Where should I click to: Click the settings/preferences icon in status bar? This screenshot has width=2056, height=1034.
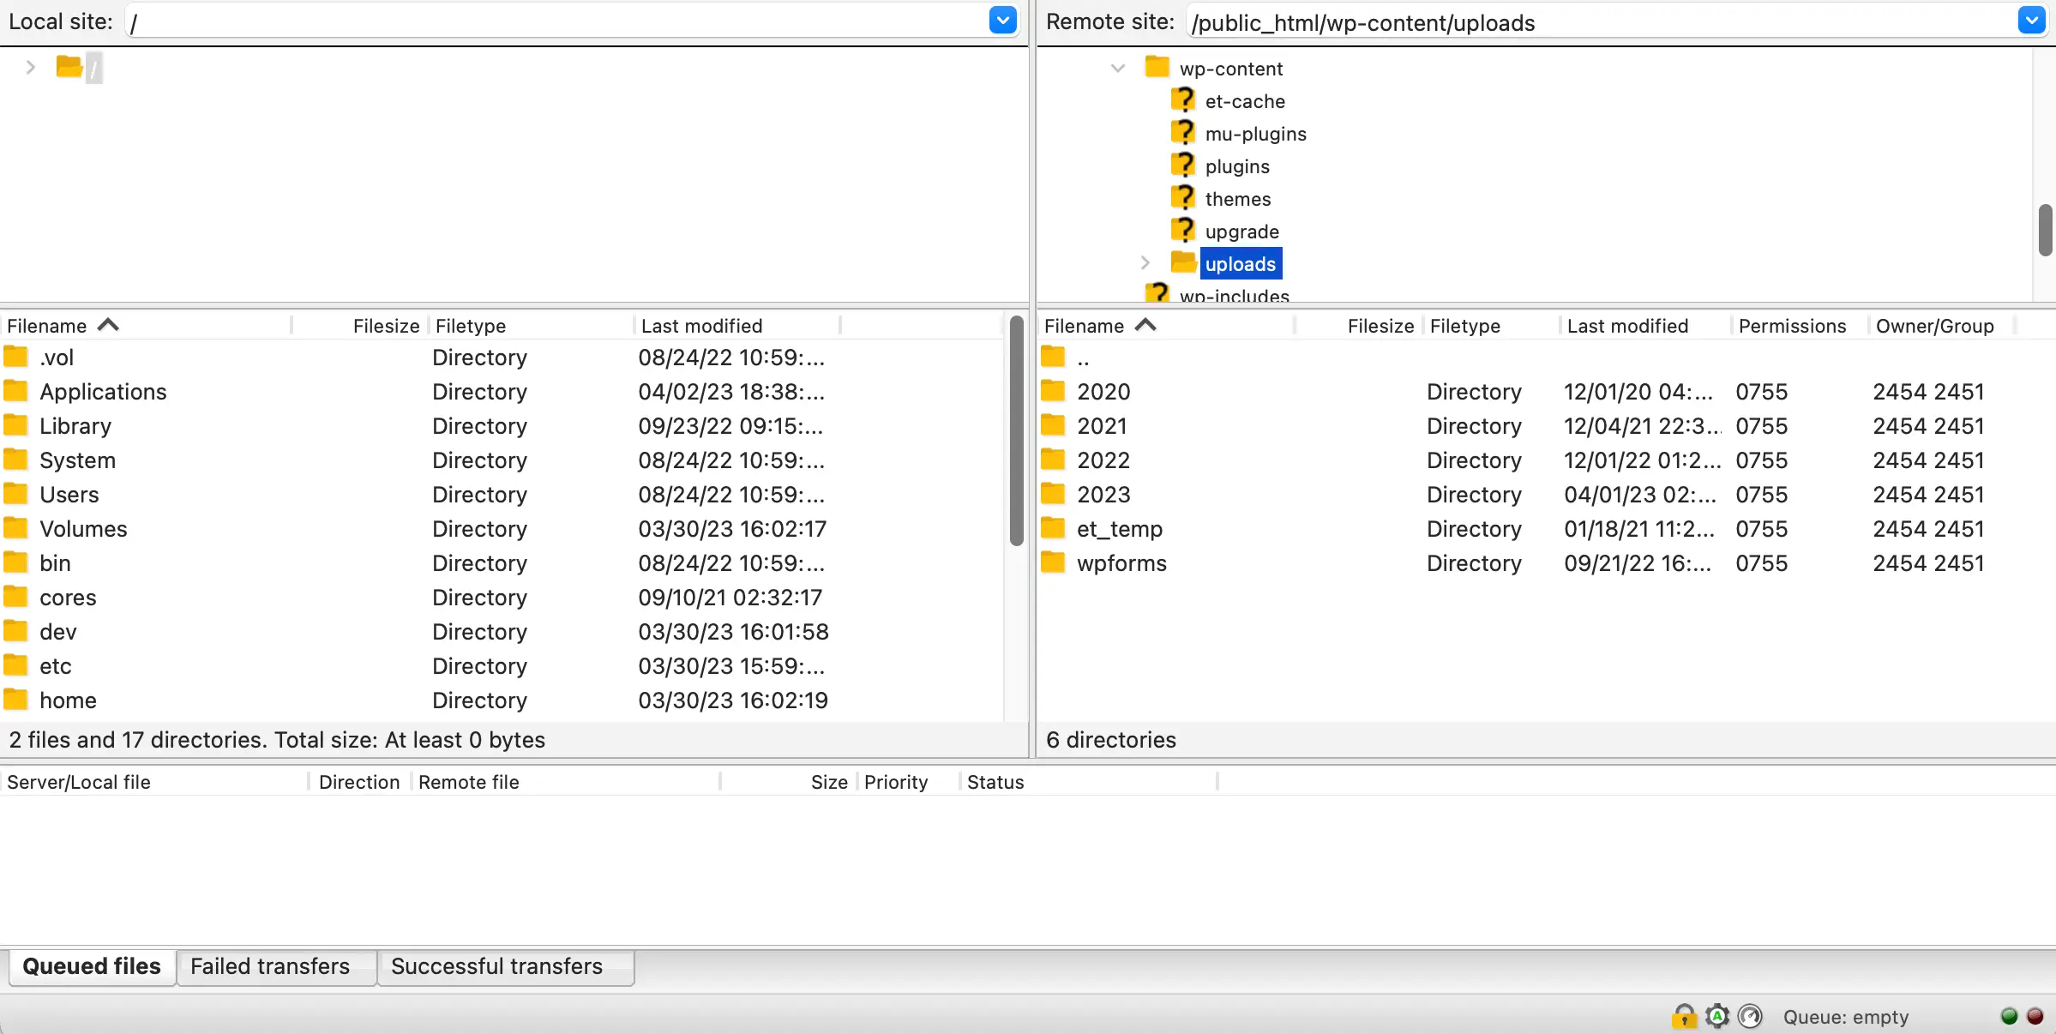click(1716, 1015)
